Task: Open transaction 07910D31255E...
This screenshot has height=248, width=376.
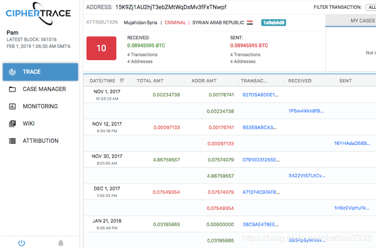Action: click(261, 160)
